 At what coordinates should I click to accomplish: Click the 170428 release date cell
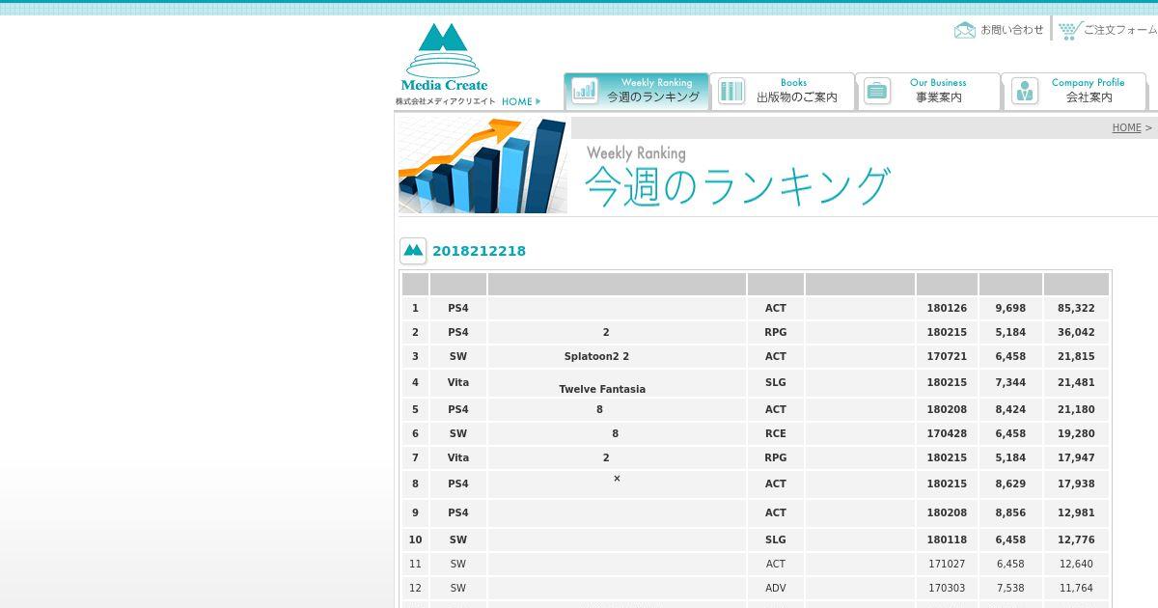pos(947,433)
